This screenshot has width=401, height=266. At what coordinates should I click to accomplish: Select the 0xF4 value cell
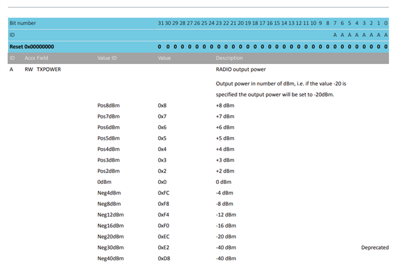pos(163,215)
